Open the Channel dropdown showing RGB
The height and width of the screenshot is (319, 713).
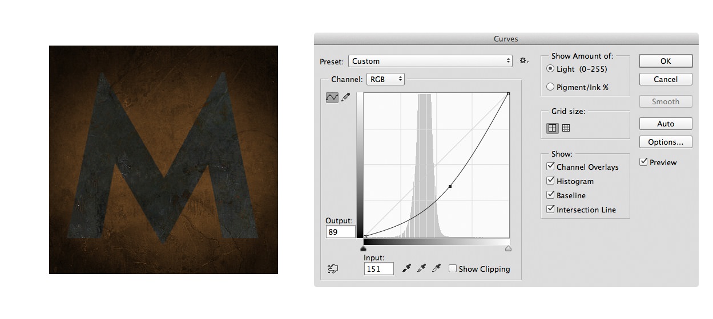tap(385, 79)
